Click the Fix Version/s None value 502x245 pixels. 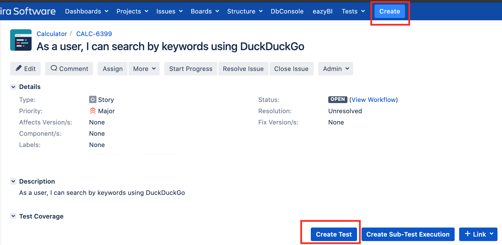(x=336, y=122)
